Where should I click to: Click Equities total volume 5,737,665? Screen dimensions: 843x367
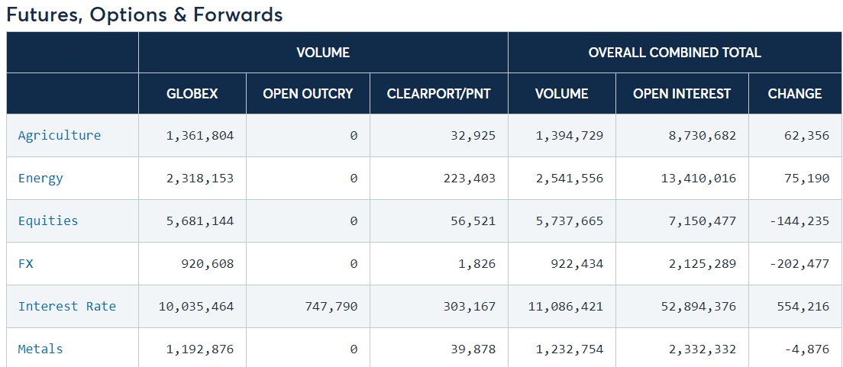(570, 221)
